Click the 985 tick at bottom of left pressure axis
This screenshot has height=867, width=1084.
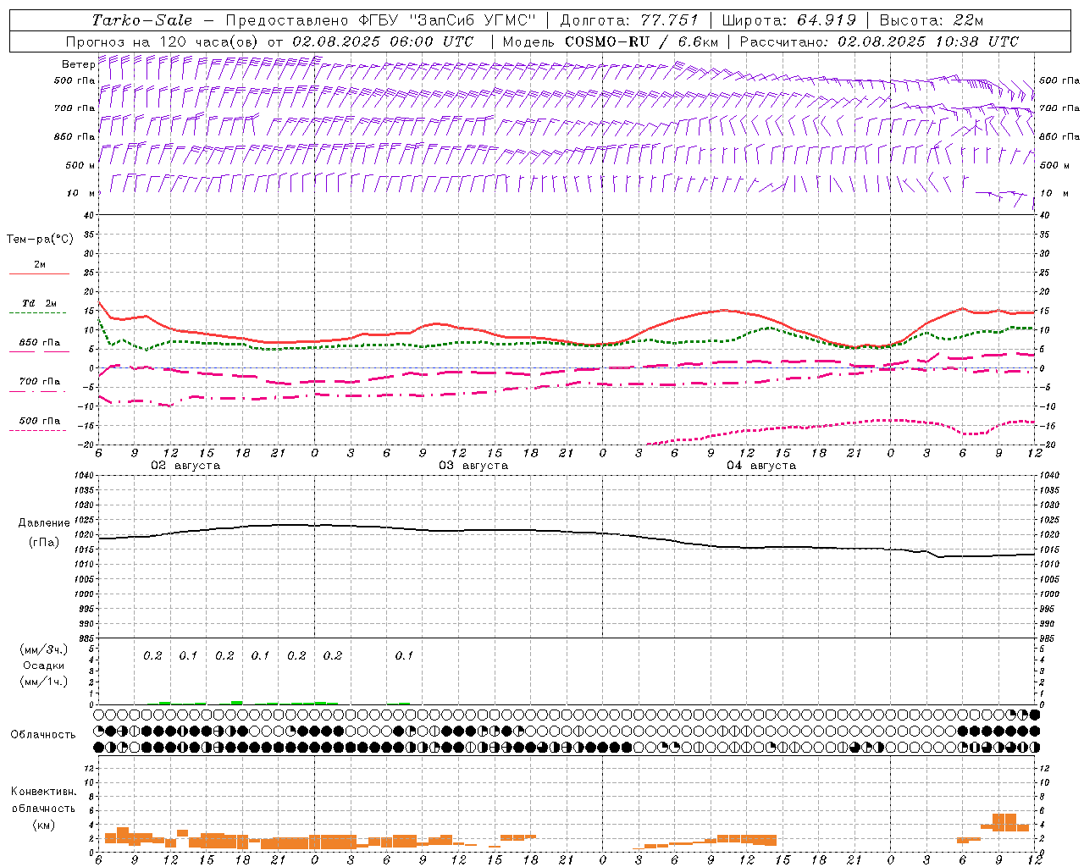click(86, 638)
